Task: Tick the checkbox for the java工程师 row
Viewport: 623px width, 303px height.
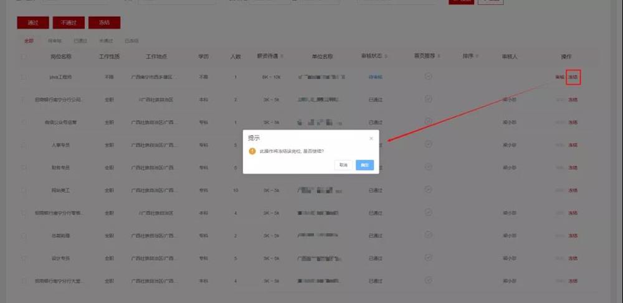Action: [24, 77]
